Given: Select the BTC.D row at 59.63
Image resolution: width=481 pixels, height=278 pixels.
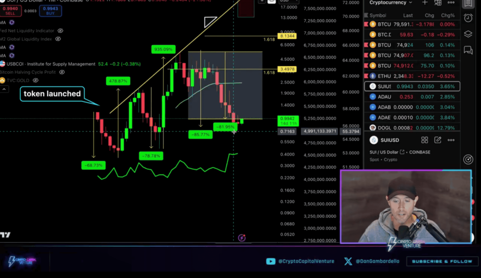Looking at the screenshot, I should click(x=412, y=35).
